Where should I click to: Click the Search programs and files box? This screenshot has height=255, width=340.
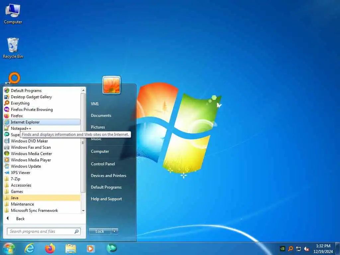tap(44, 231)
